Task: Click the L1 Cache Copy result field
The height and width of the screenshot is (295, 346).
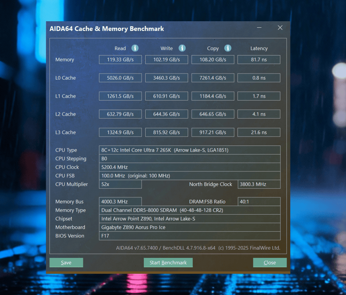Action: pos(213,96)
